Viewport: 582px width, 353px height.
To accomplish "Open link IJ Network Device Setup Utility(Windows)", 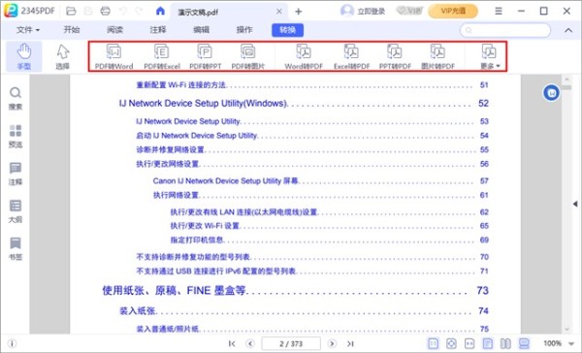I will coord(204,103).
